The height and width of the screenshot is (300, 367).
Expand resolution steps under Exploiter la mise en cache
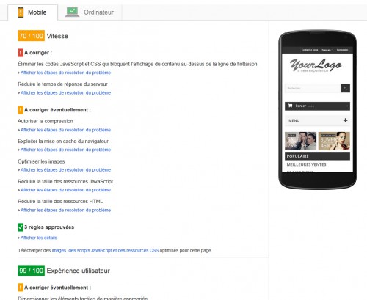coord(65,150)
